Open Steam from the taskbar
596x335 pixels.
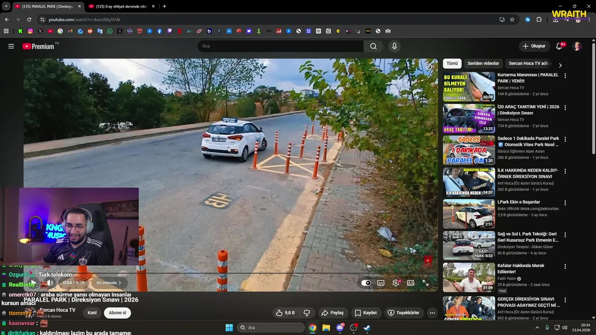point(367,328)
